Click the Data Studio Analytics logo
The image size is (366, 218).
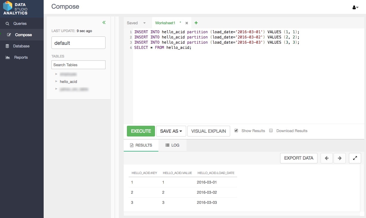16,8
